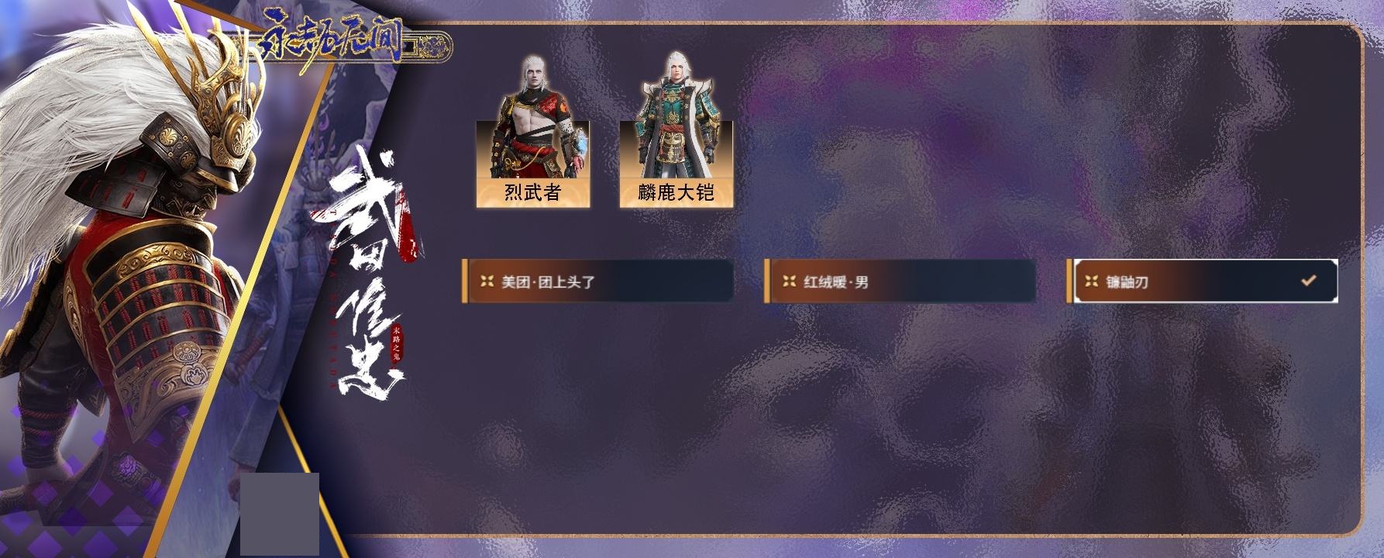Click the star icon beside 红绒暖·男
Image resolution: width=1384 pixels, height=558 pixels.
click(x=789, y=281)
